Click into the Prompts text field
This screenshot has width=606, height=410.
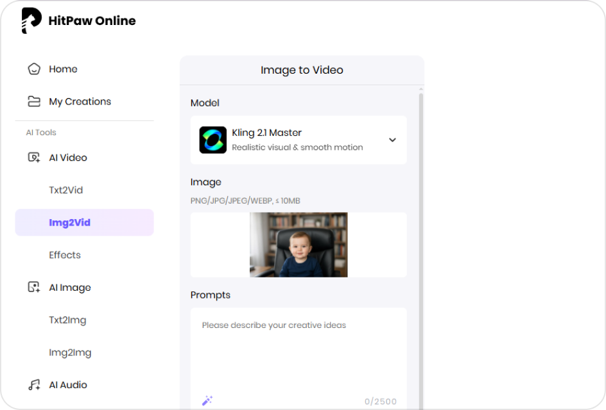[x=299, y=352]
